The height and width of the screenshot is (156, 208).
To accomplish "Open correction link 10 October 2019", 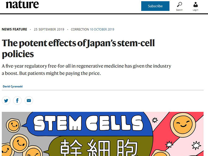I will [x=102, y=29].
